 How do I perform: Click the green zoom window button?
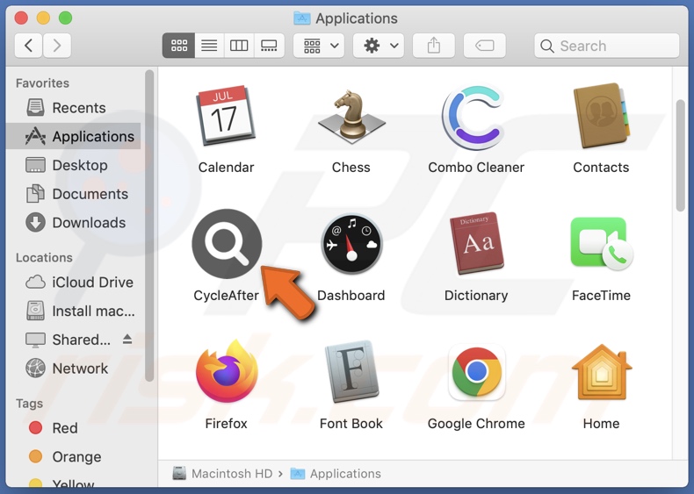click(66, 18)
